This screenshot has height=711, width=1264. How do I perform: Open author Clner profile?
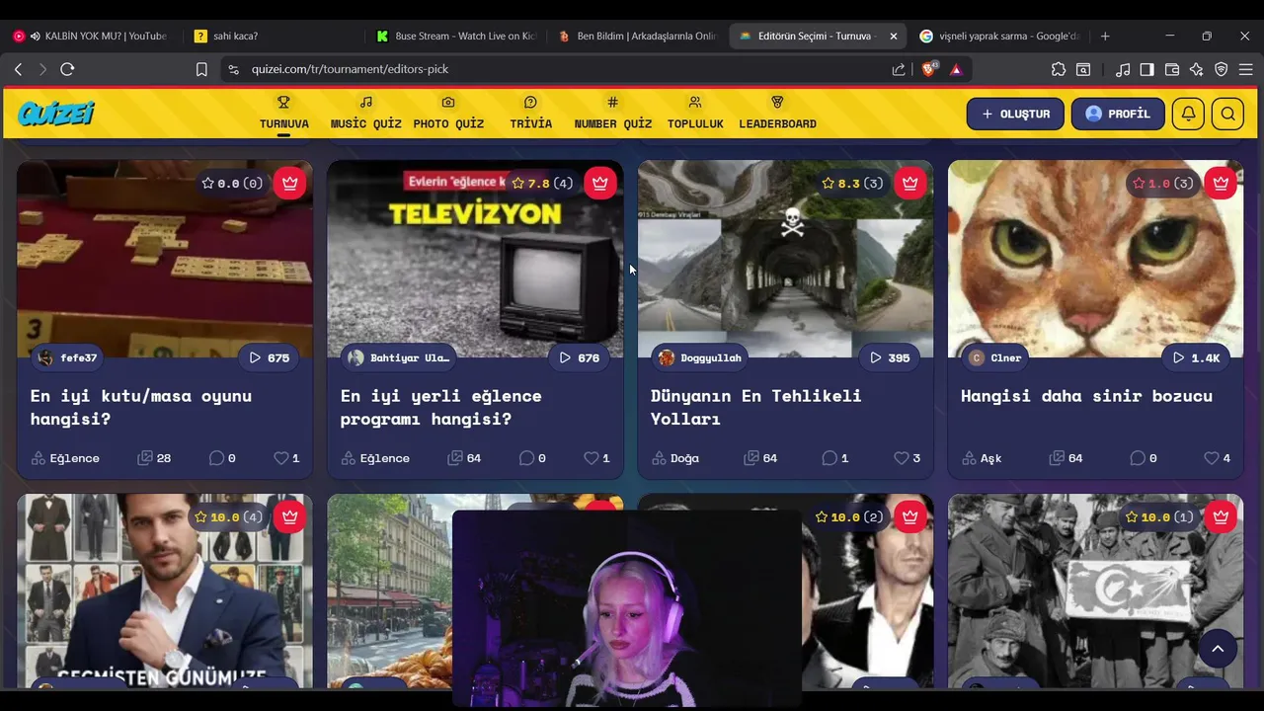(995, 357)
